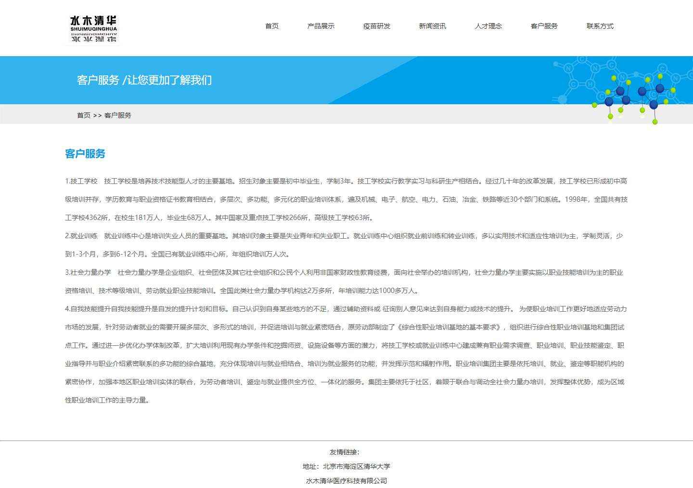Click the 友情链接 label in the footer
This screenshot has width=693, height=488.
click(x=345, y=452)
